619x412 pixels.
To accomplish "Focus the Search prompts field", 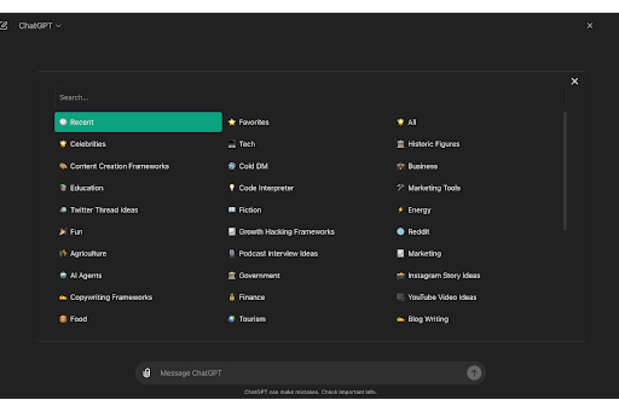I will pyautogui.click(x=310, y=98).
